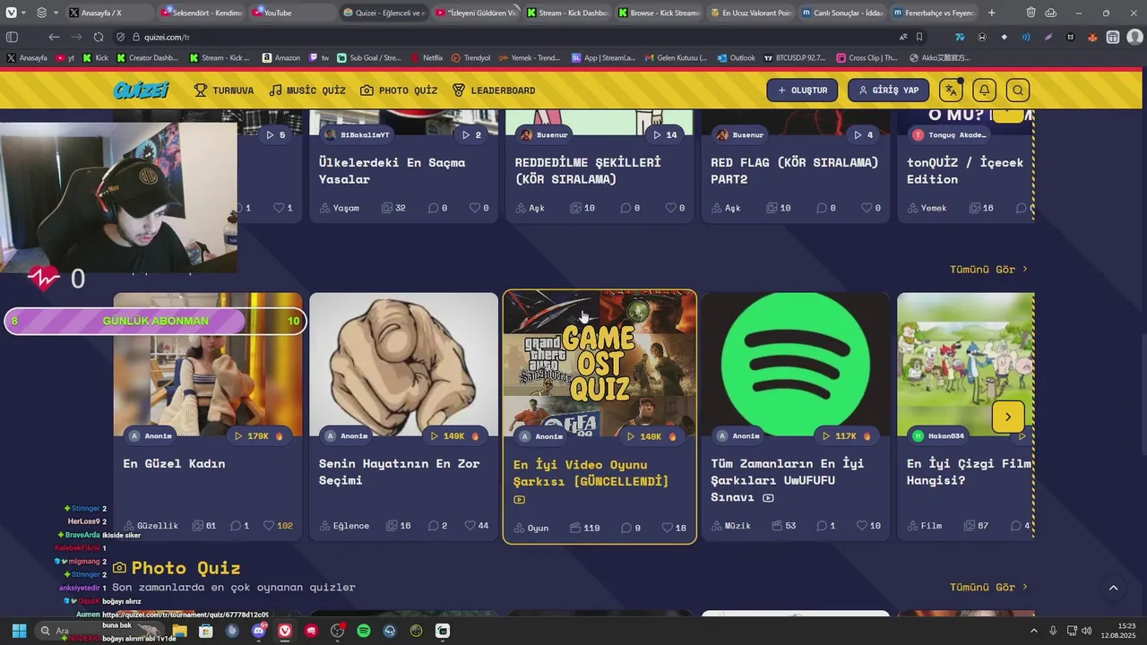Open the Music Quiz menu item
The image size is (1147, 645).
point(307,90)
